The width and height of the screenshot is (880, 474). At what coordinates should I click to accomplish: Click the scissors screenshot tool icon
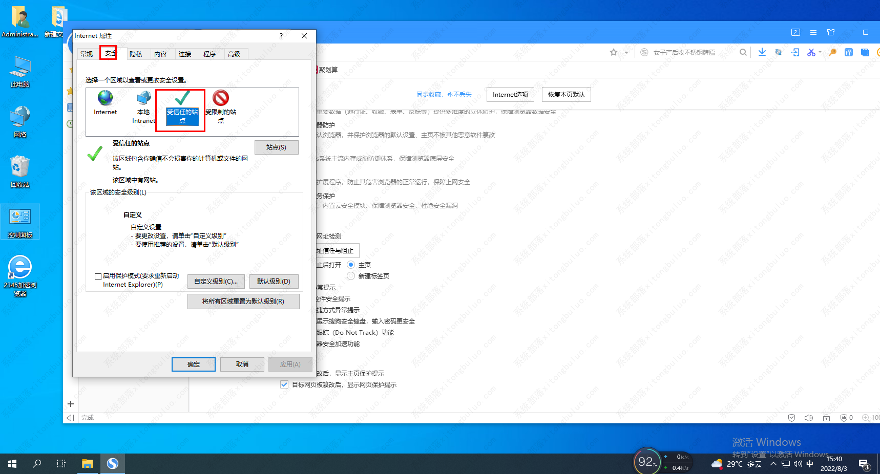(x=811, y=52)
